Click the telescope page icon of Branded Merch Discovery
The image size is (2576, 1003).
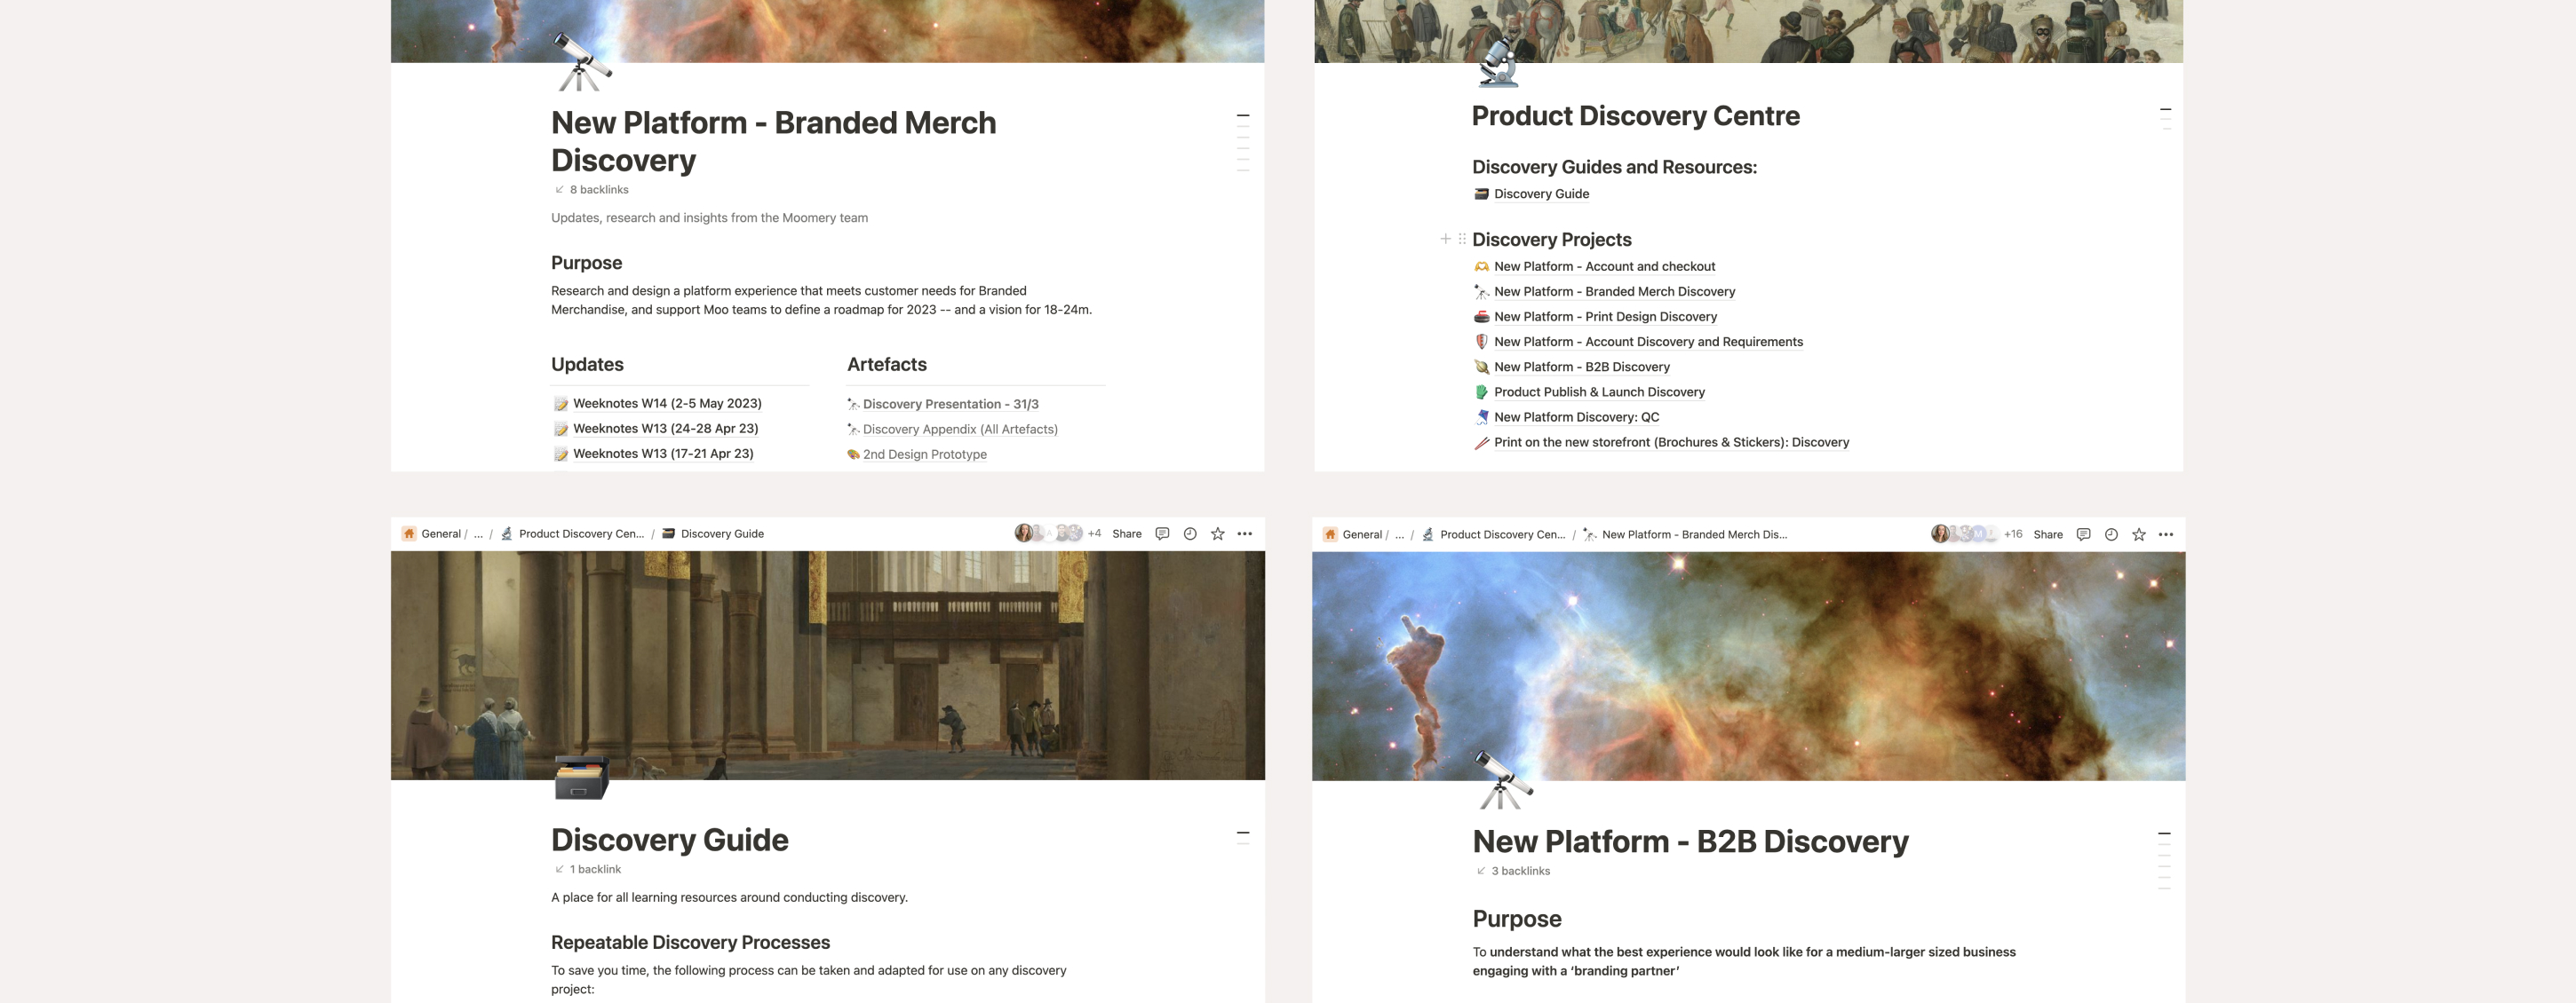[581, 61]
